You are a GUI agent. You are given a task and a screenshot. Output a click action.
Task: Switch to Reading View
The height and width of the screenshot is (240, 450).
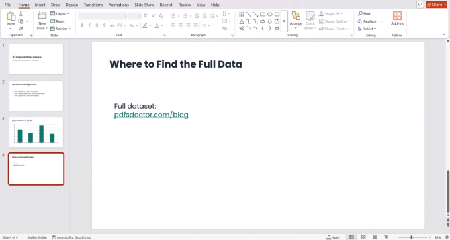(375, 237)
